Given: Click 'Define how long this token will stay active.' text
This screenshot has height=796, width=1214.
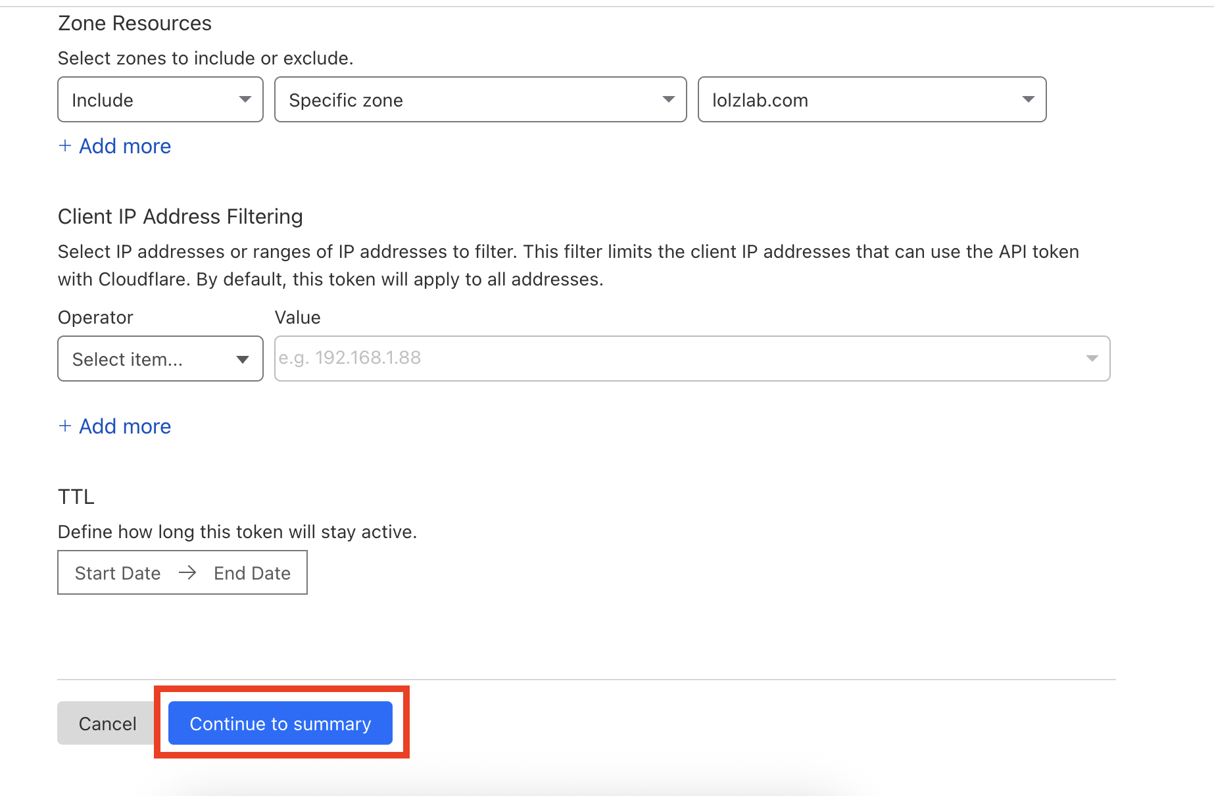Looking at the screenshot, I should (237, 532).
